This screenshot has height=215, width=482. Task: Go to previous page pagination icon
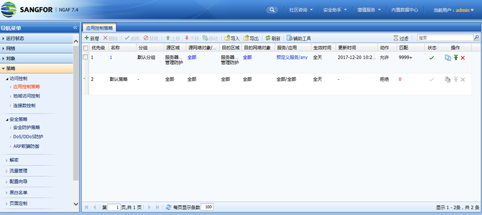point(95,207)
